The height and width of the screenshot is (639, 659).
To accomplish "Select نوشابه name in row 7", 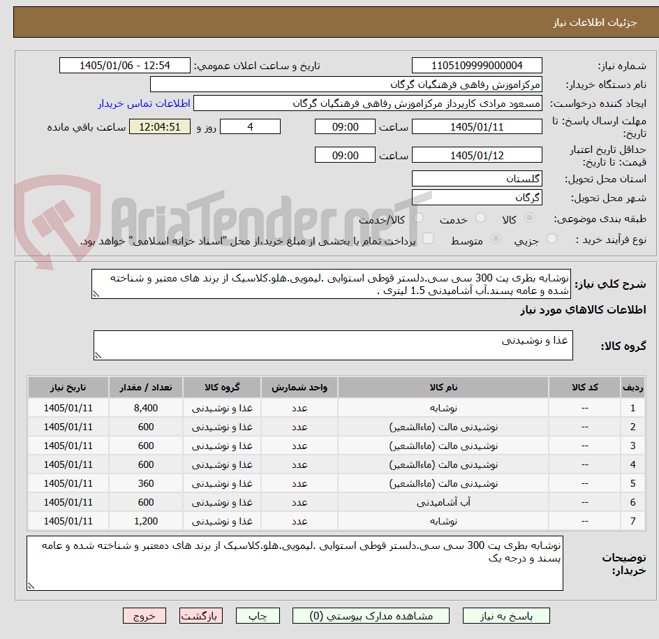I will point(443,521).
